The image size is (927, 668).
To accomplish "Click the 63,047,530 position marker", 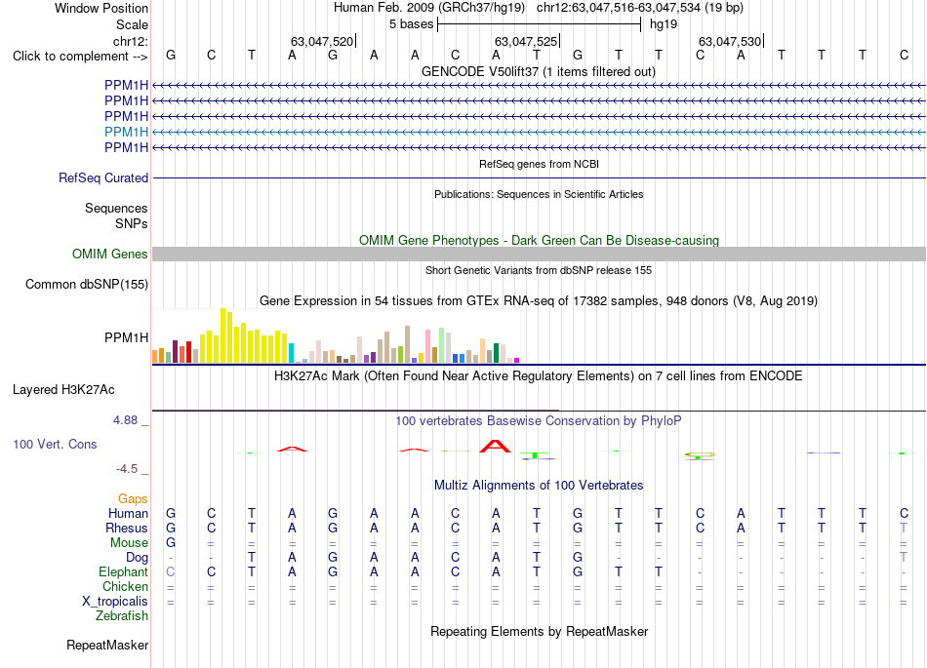I will [730, 42].
